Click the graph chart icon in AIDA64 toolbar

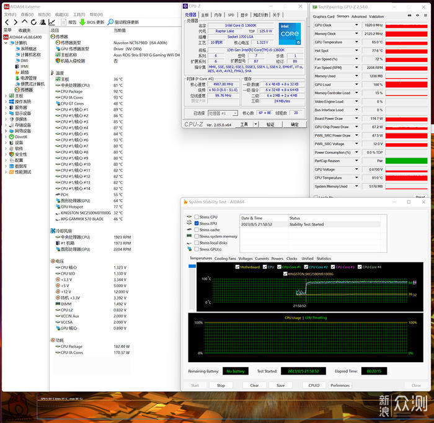coord(51,22)
